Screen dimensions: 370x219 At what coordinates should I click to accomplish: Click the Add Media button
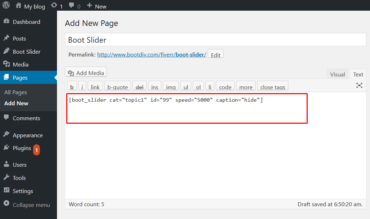(x=85, y=72)
